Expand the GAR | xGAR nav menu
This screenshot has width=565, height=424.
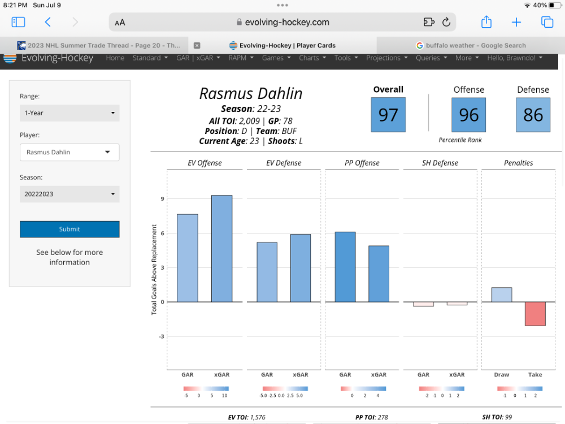point(198,58)
